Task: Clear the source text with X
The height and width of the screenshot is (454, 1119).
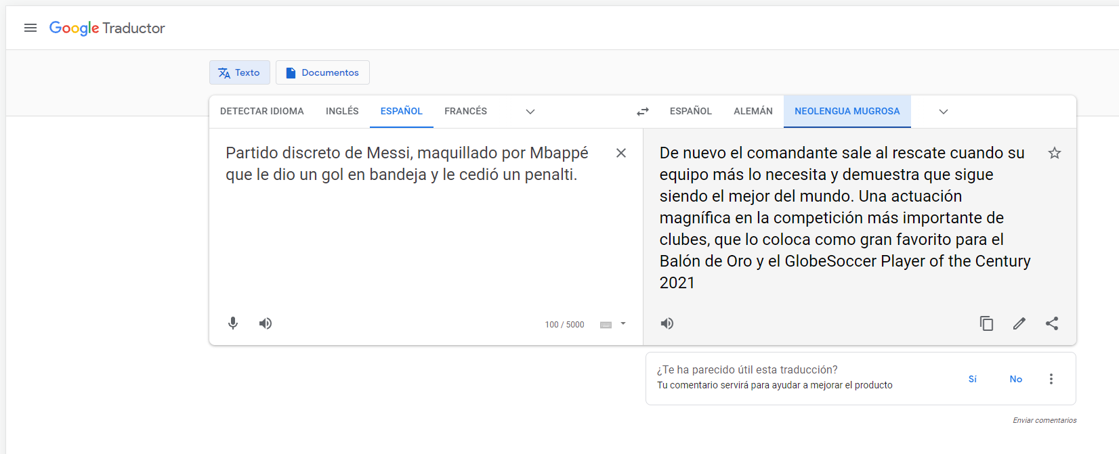Action: [x=621, y=153]
